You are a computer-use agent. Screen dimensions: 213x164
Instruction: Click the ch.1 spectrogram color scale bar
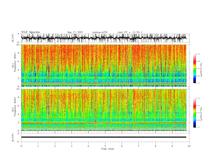click(x=194, y=69)
